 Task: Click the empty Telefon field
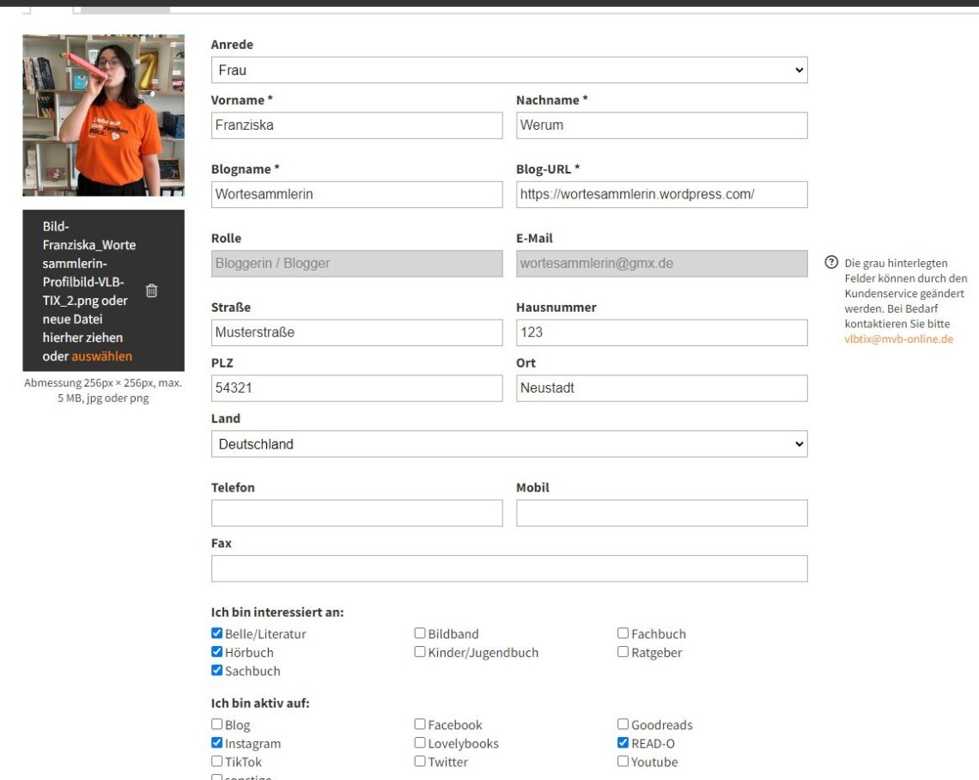tap(356, 513)
